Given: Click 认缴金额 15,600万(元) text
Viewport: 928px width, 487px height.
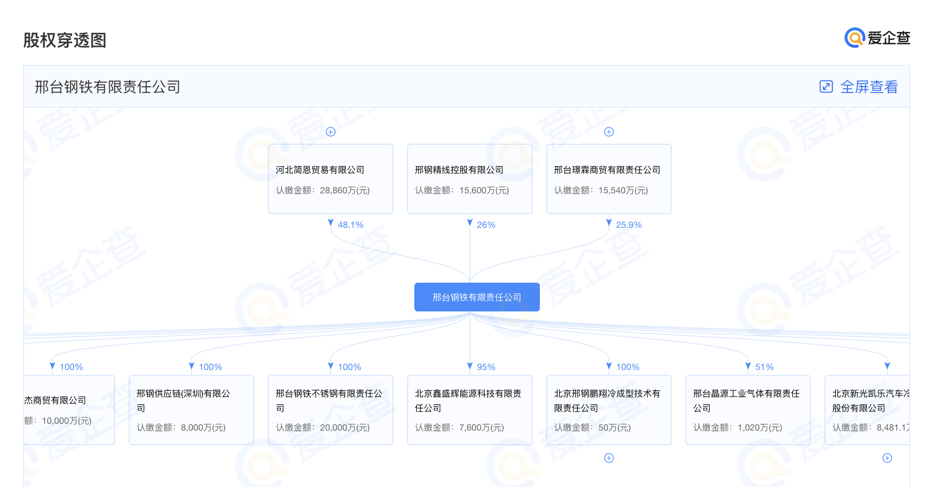Looking at the screenshot, I should coord(462,190).
